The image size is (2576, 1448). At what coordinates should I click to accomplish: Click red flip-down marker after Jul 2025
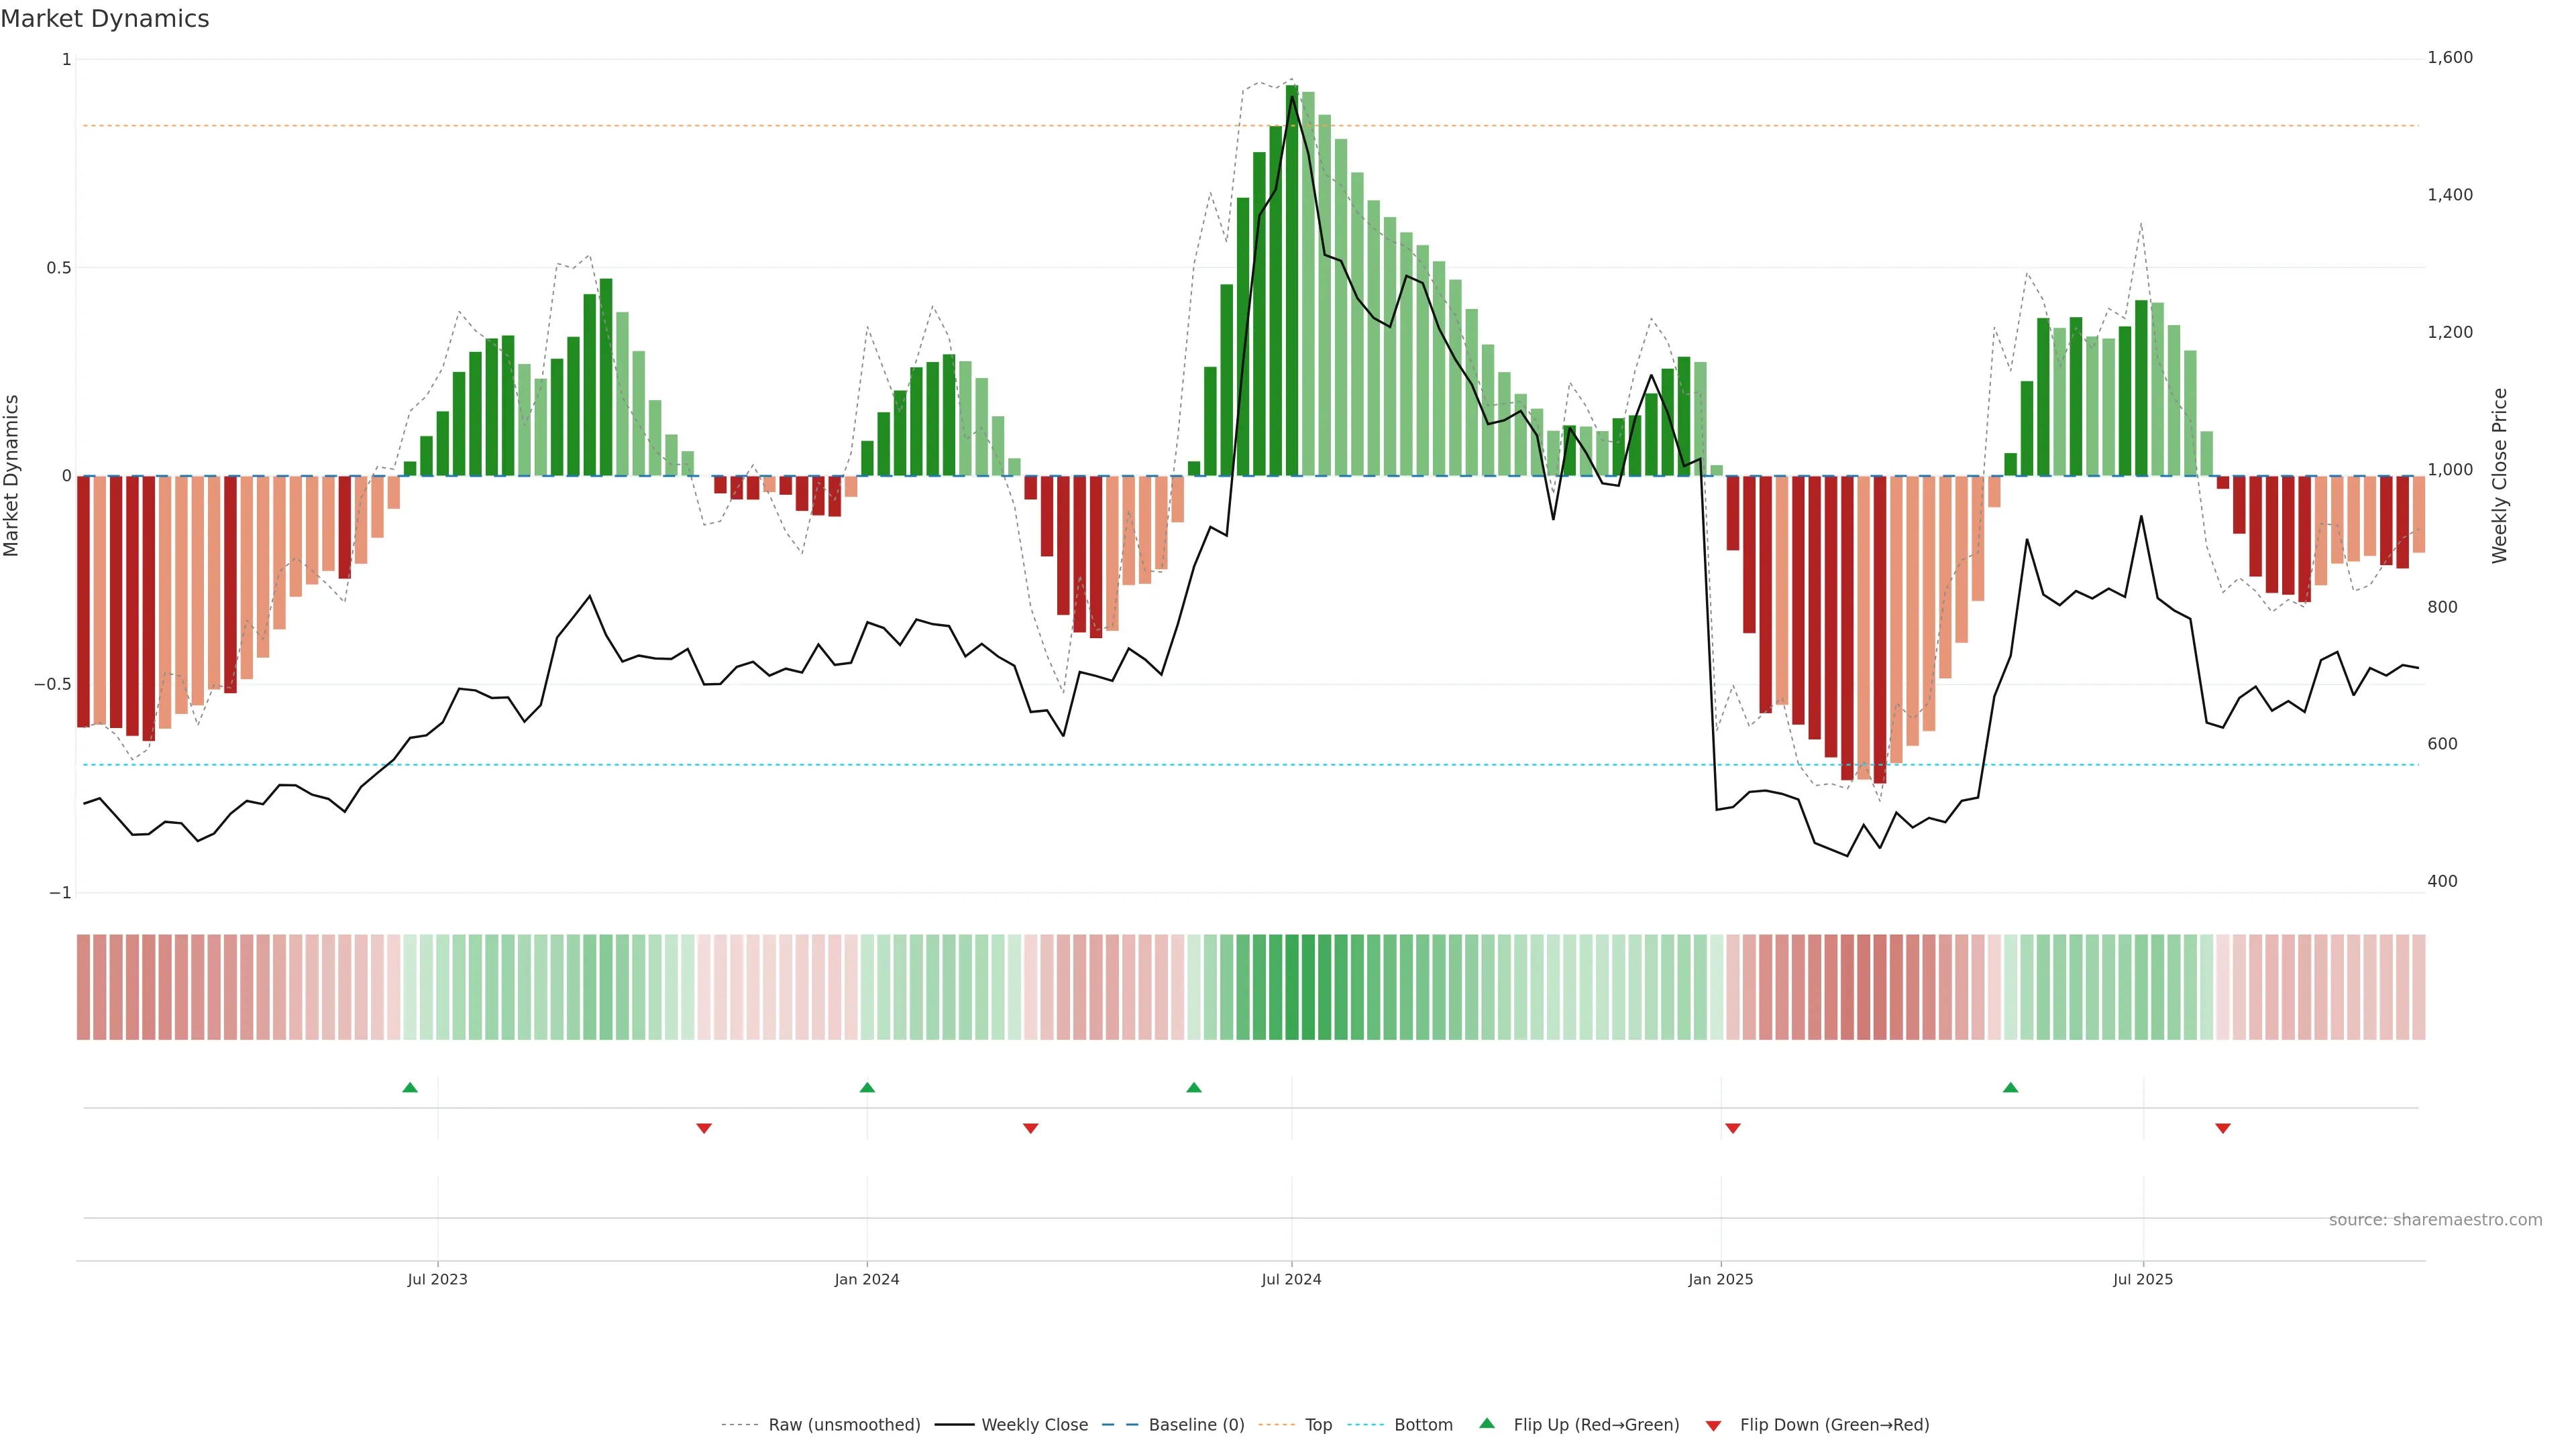(x=2223, y=1128)
